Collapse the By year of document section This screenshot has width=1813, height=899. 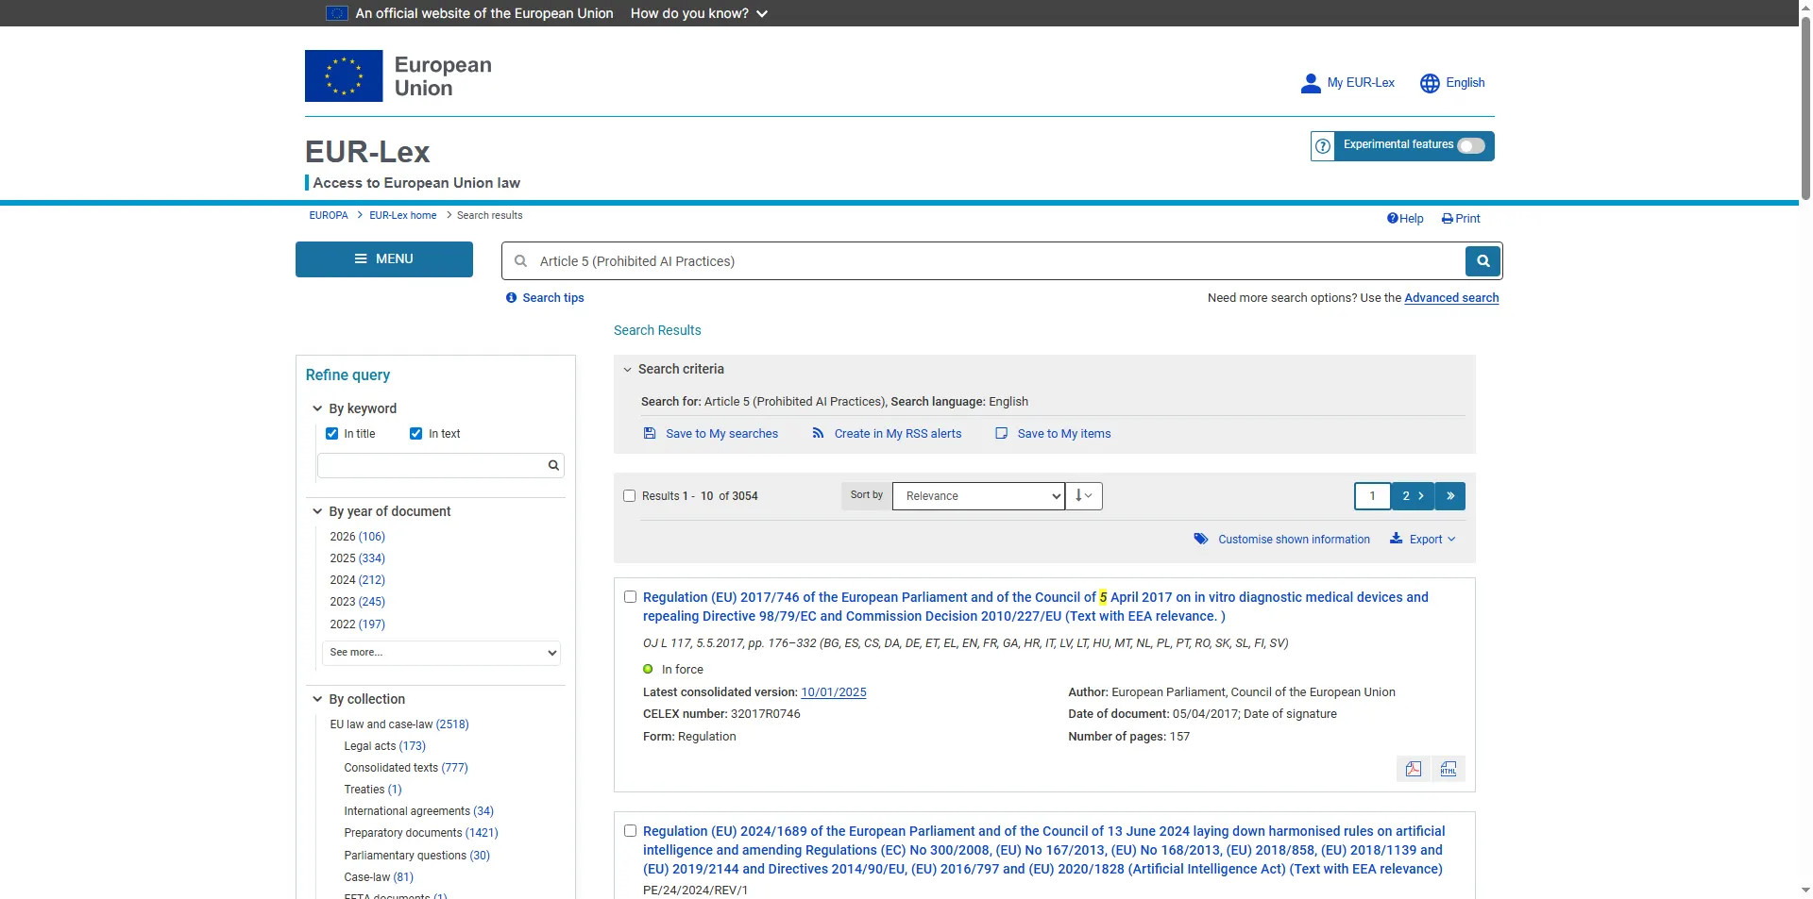coord(381,511)
